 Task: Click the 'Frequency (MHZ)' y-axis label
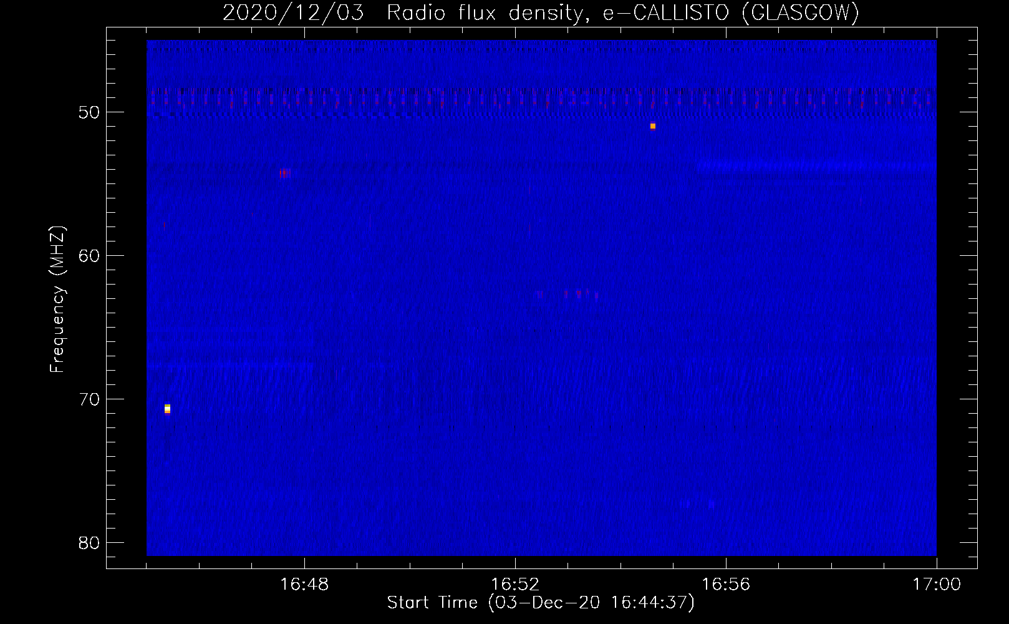pos(57,300)
